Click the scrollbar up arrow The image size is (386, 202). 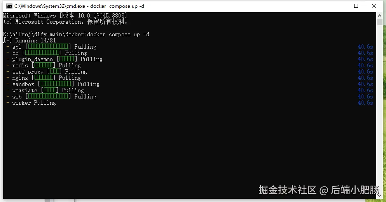(x=379, y=16)
